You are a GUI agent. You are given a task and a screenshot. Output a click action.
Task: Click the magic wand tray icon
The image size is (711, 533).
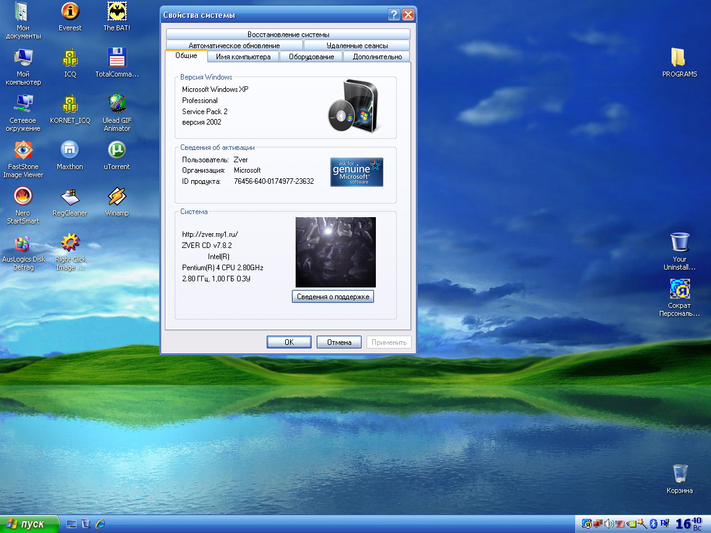tap(642, 524)
